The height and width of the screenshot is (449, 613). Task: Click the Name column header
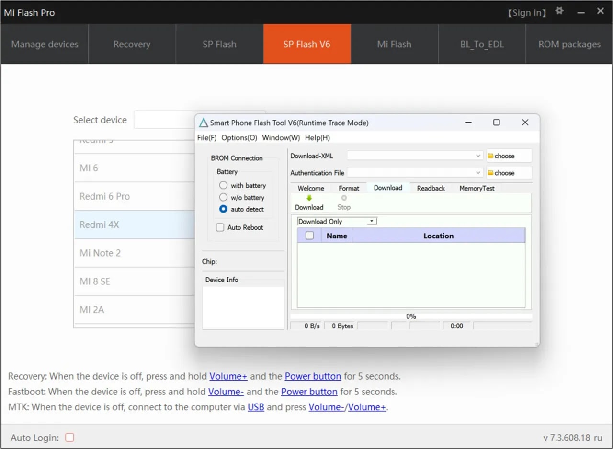pyautogui.click(x=337, y=236)
